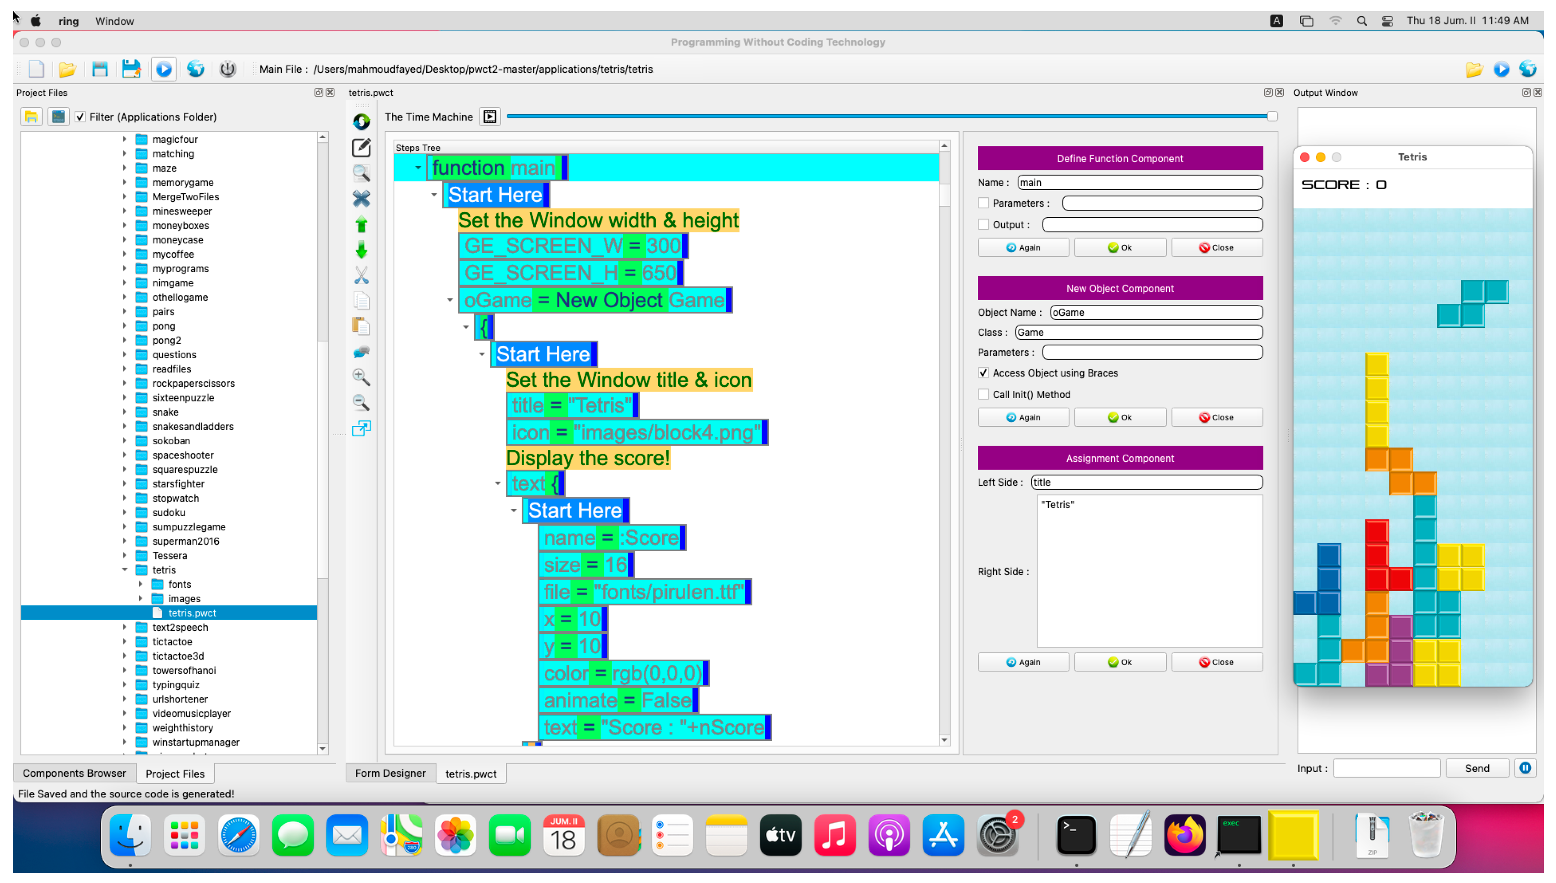Click the monitor icon beside Filter checkbox

(58, 116)
